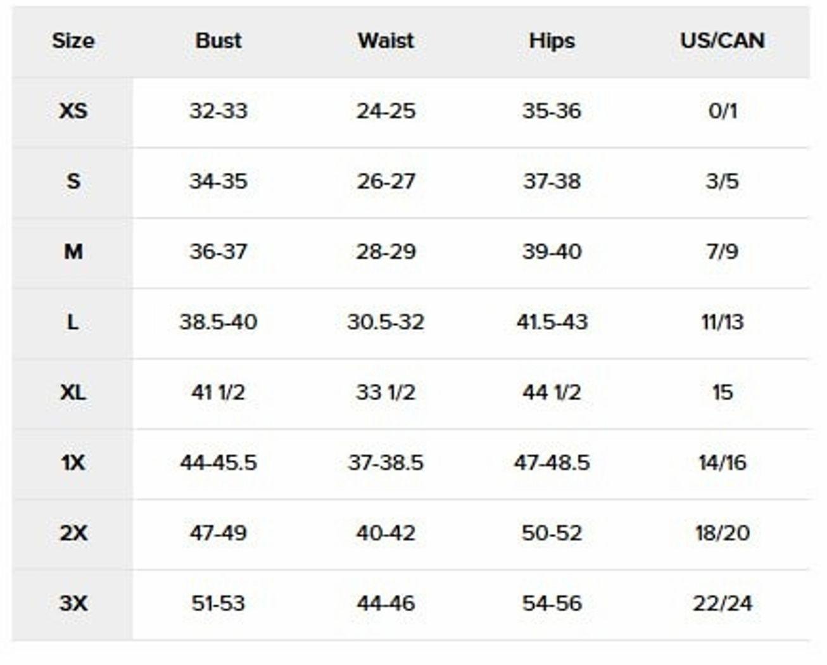Click the Bust column header
Screen dimensions: 827x665
click(x=218, y=41)
